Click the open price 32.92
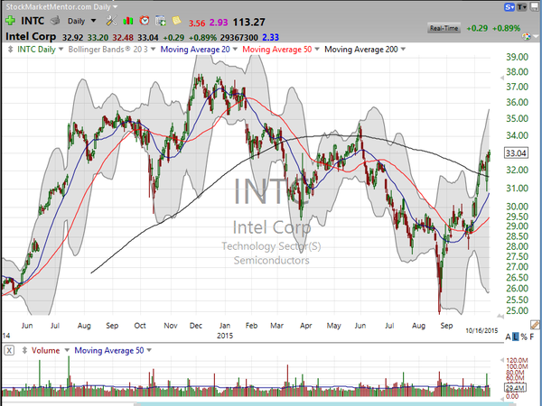 pos(72,37)
